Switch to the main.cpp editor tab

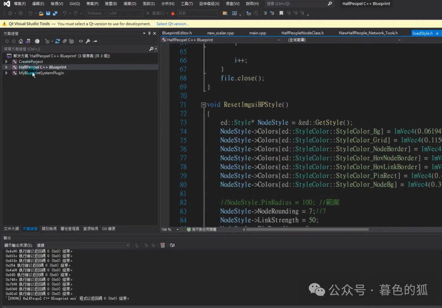tap(257, 33)
